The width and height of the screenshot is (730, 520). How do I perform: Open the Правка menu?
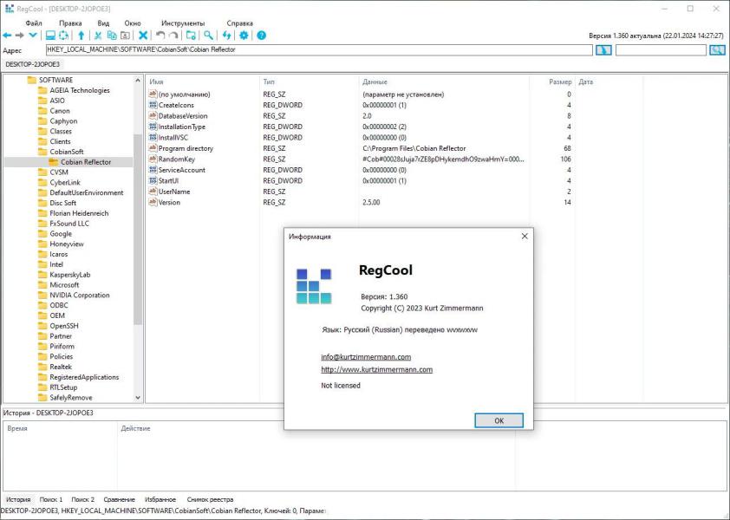[70, 23]
